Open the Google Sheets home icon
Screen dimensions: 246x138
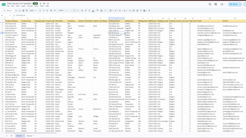[x=4, y=5]
